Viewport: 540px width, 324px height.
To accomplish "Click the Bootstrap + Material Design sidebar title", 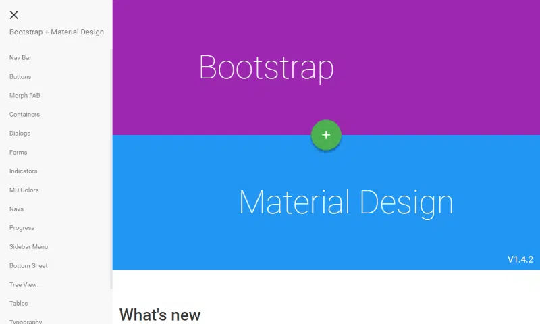I will tap(57, 32).
